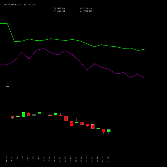
Task: Click the 11 Nov date label
Action: (17, 159)
